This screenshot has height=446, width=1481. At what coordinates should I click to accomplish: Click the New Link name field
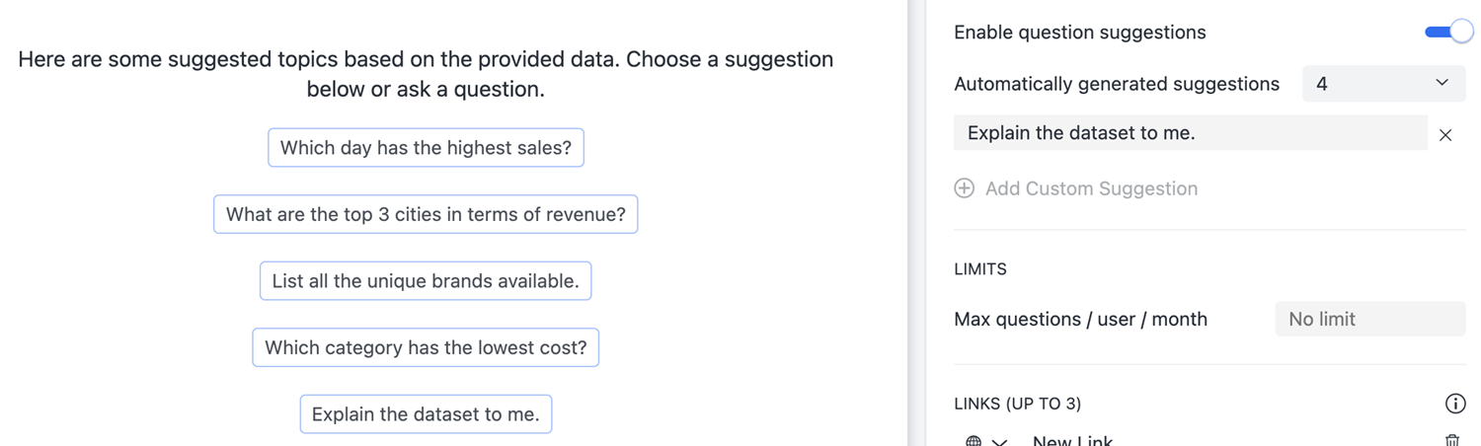click(x=1073, y=441)
